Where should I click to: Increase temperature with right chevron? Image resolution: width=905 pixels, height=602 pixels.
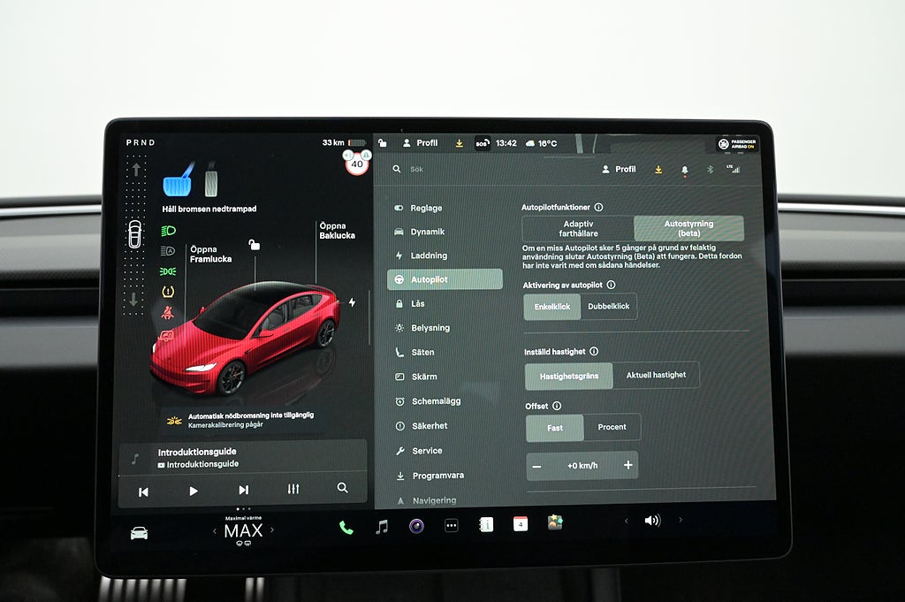tap(271, 530)
